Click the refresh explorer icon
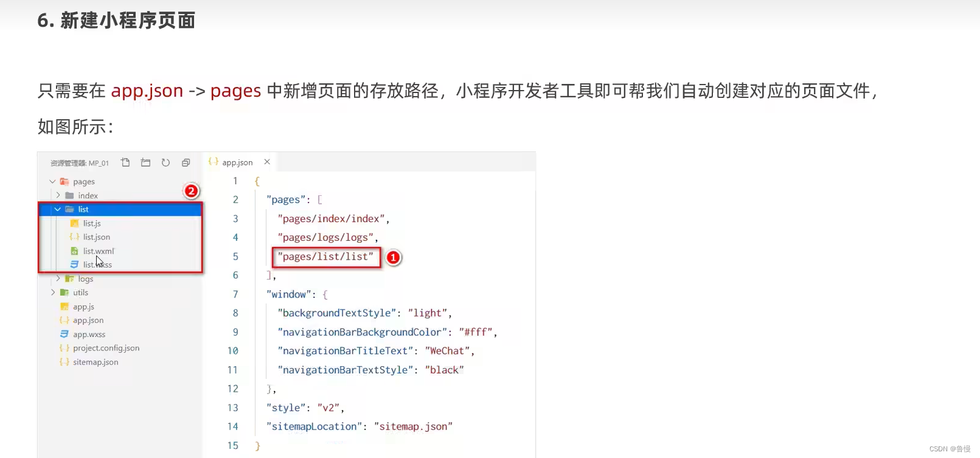The height and width of the screenshot is (458, 980). [165, 162]
